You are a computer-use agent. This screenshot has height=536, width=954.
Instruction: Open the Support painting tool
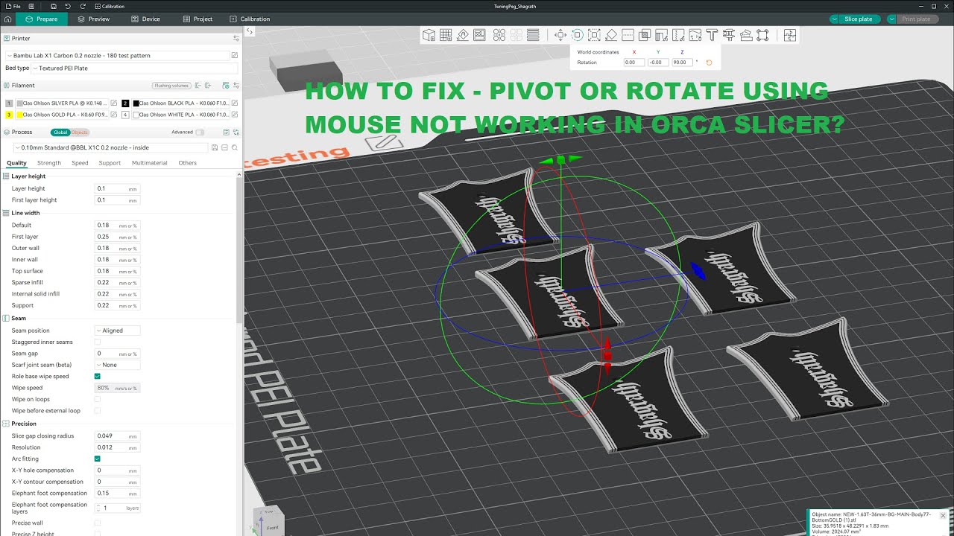click(661, 35)
